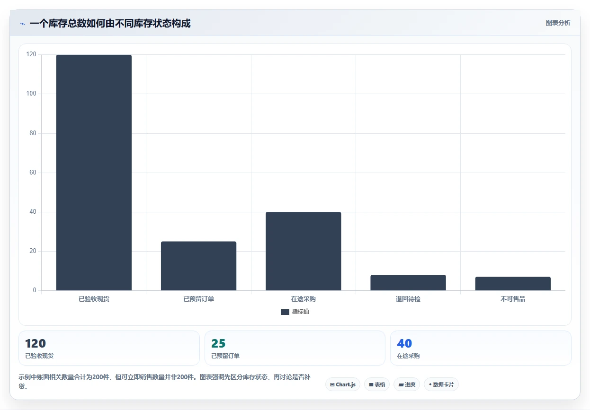Open the 40 在途采购 data card
Image resolution: width=590 pixels, height=410 pixels.
481,348
